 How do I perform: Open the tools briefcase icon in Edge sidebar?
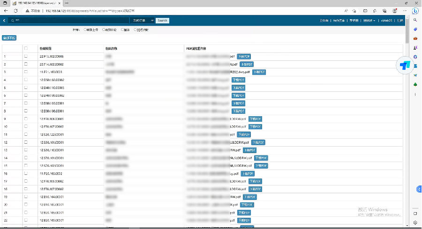coord(415,38)
